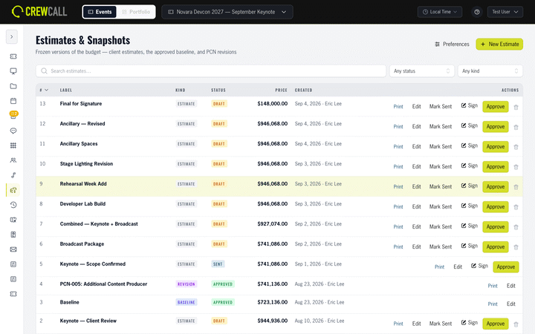This screenshot has height=334, width=535.
Task: Sign the Keynote — Scope Confirmed estimate
Action: pyautogui.click(x=479, y=266)
